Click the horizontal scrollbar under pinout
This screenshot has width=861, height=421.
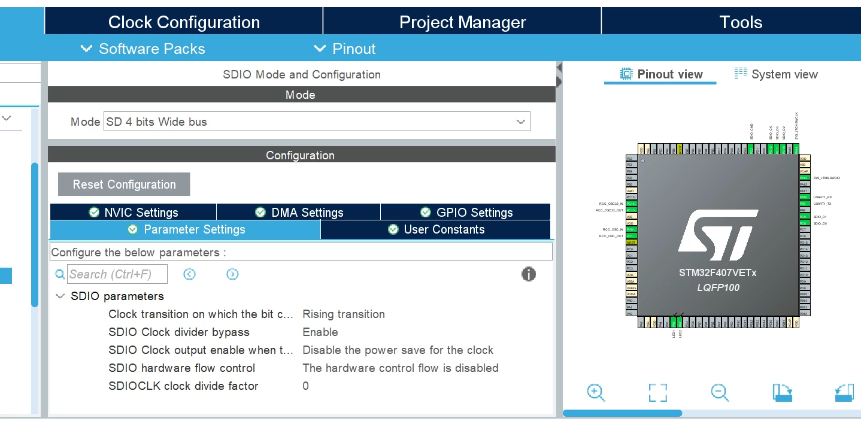tap(622, 413)
